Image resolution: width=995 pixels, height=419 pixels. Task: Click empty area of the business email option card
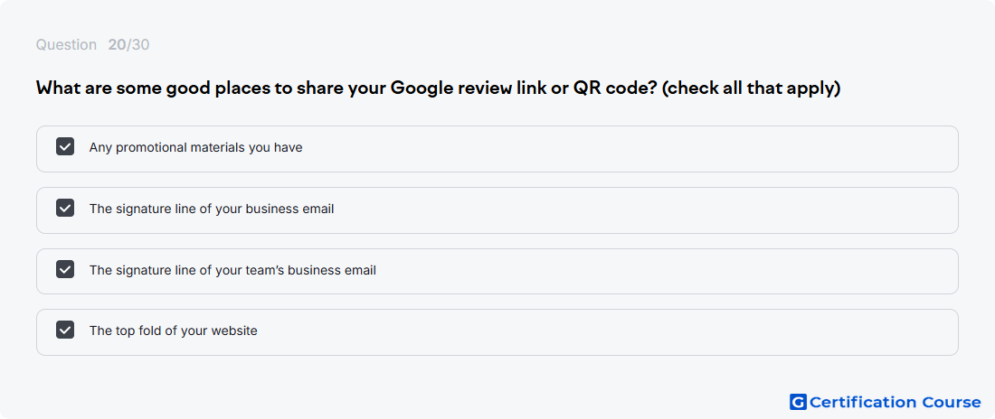[x=641, y=210]
